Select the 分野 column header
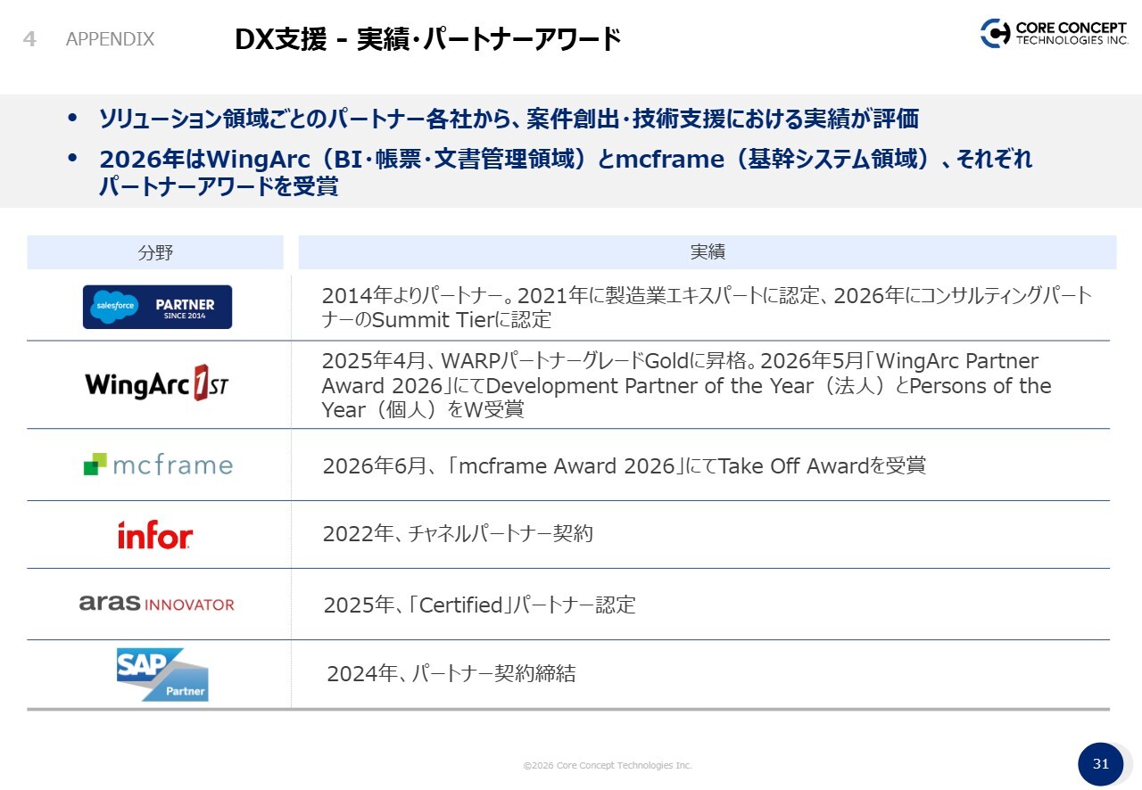 click(x=155, y=252)
